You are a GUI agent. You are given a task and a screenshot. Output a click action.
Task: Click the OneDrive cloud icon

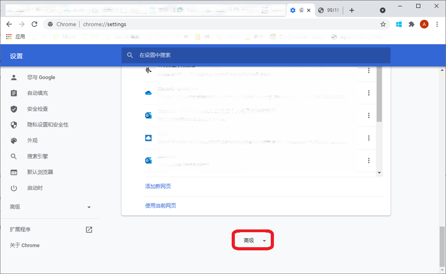click(148, 93)
